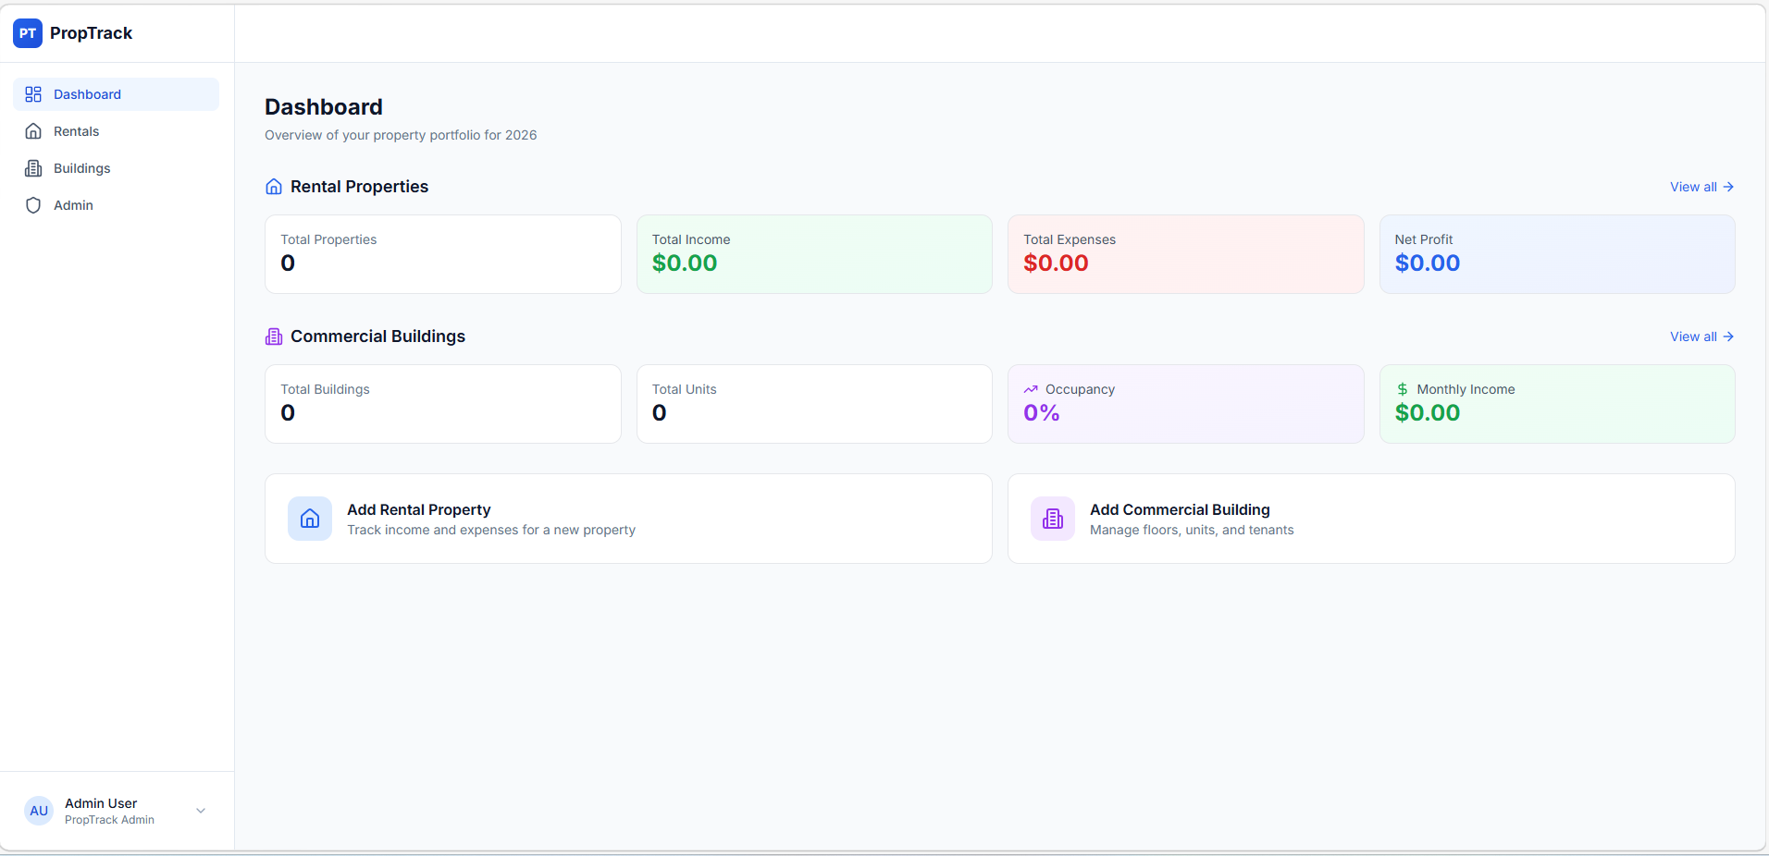The image size is (1769, 856).
Task: Click the Total Income value $0.00
Action: point(685,263)
